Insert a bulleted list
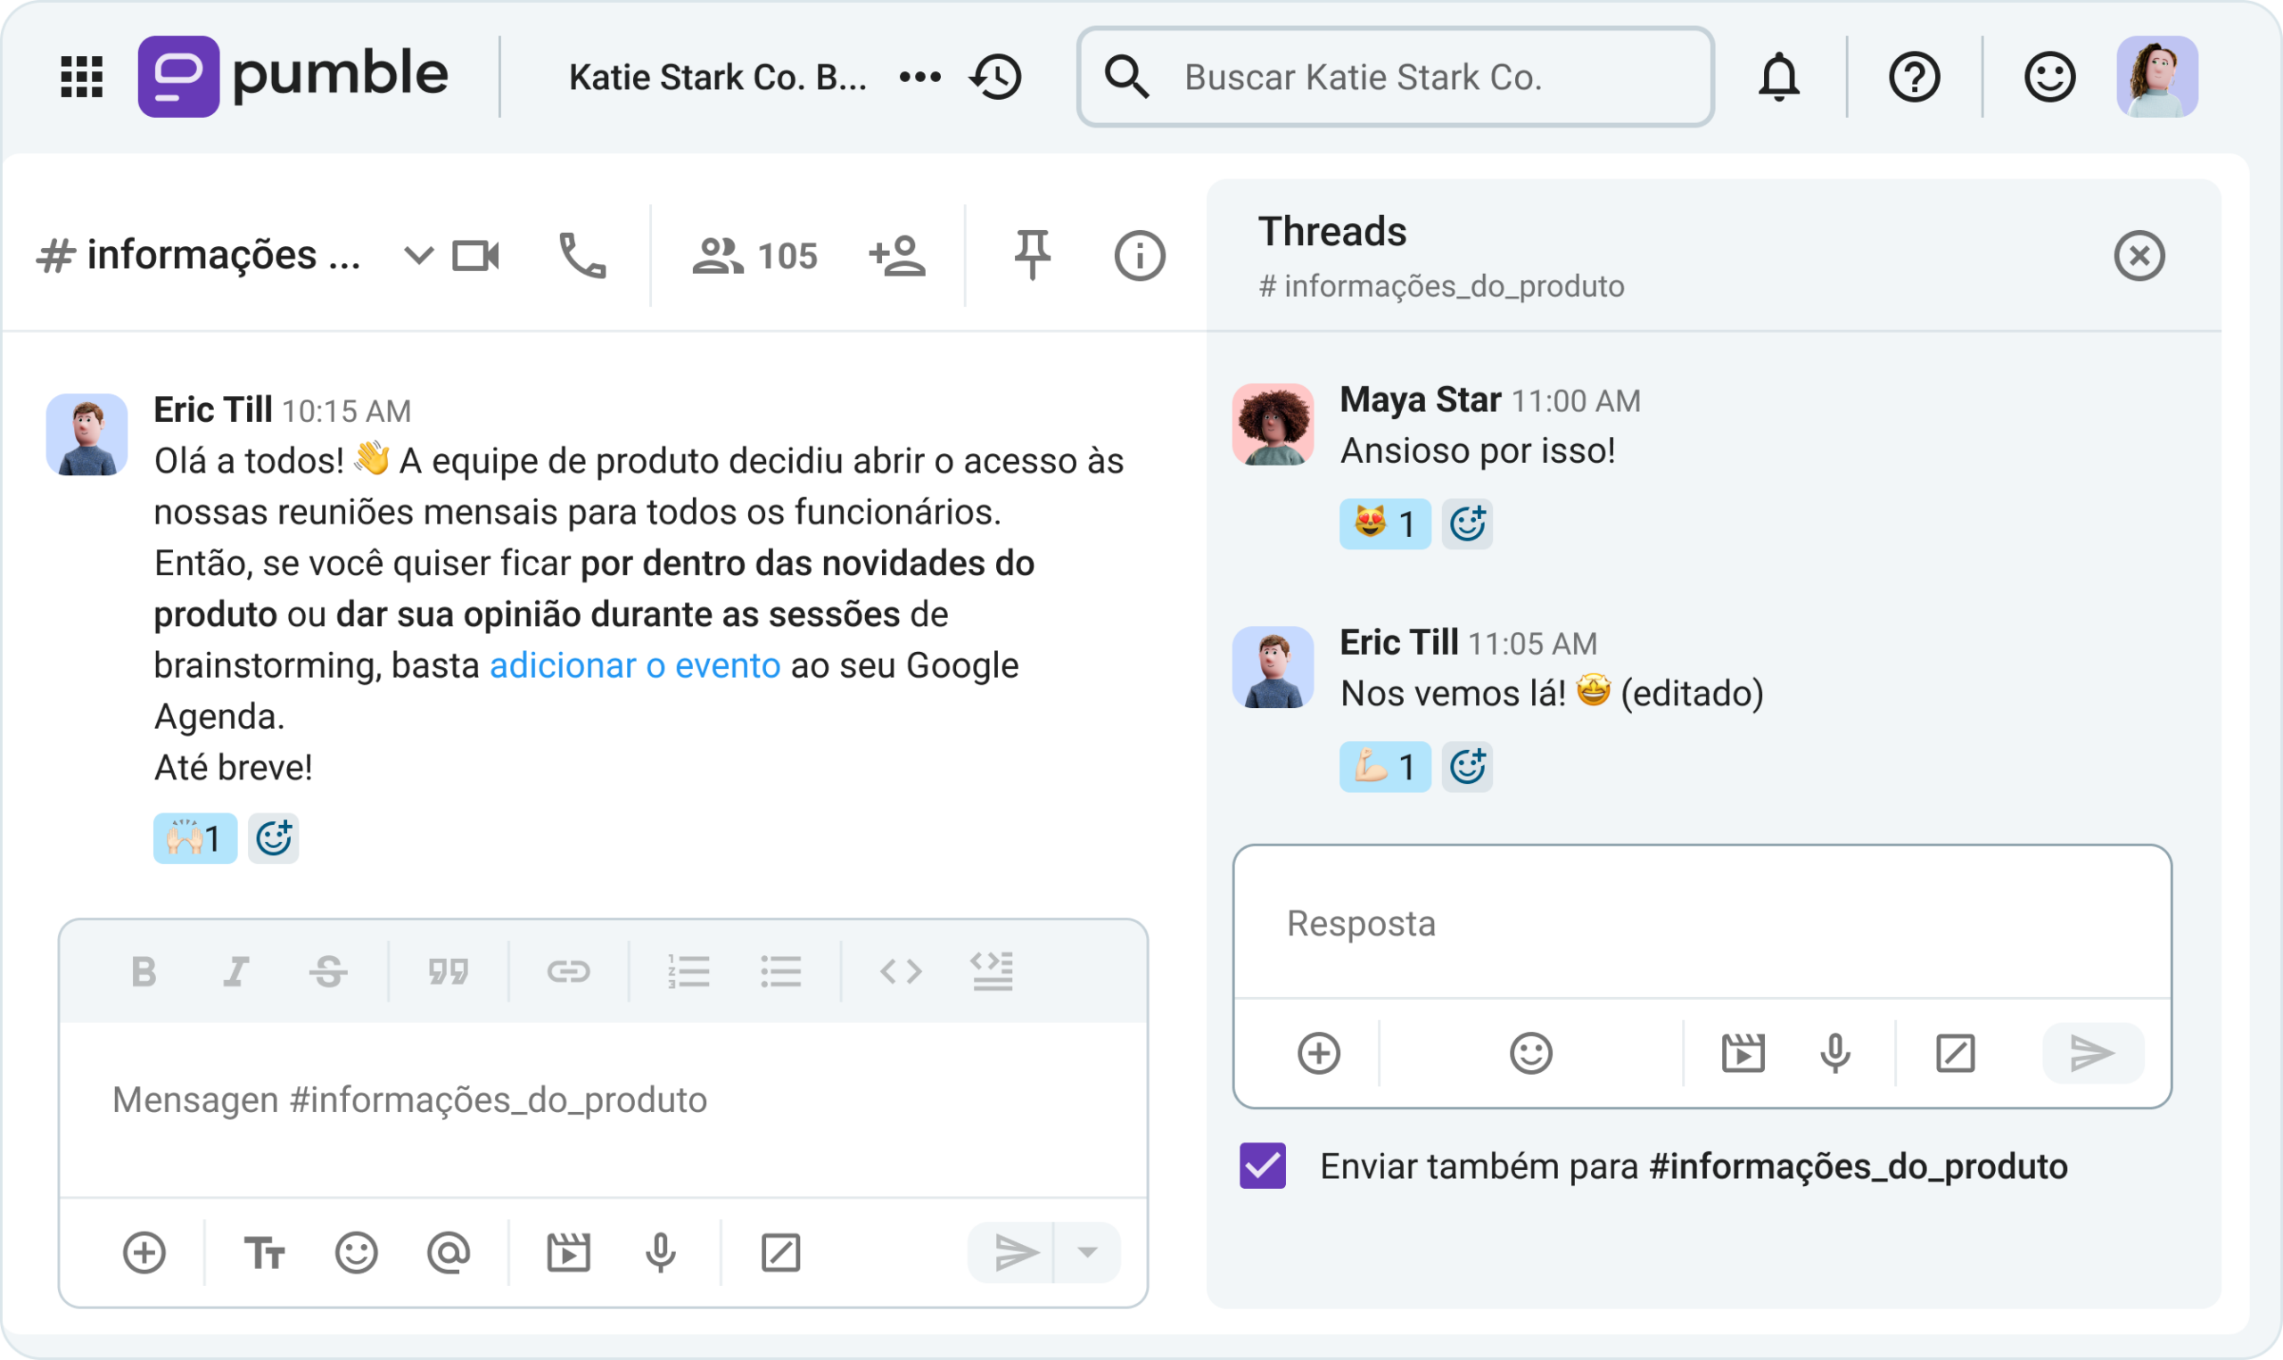The width and height of the screenshot is (2283, 1360). (x=780, y=971)
